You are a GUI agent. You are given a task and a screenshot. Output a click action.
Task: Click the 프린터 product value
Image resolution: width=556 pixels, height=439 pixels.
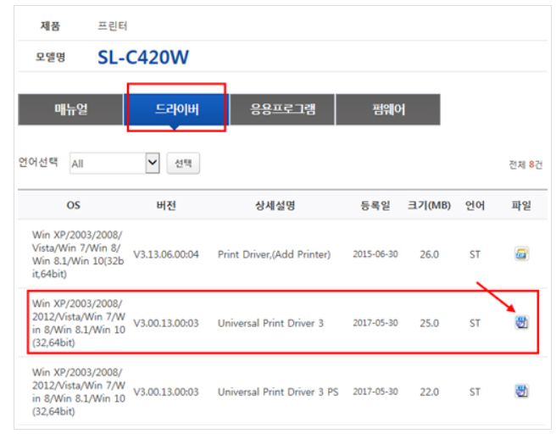[113, 26]
